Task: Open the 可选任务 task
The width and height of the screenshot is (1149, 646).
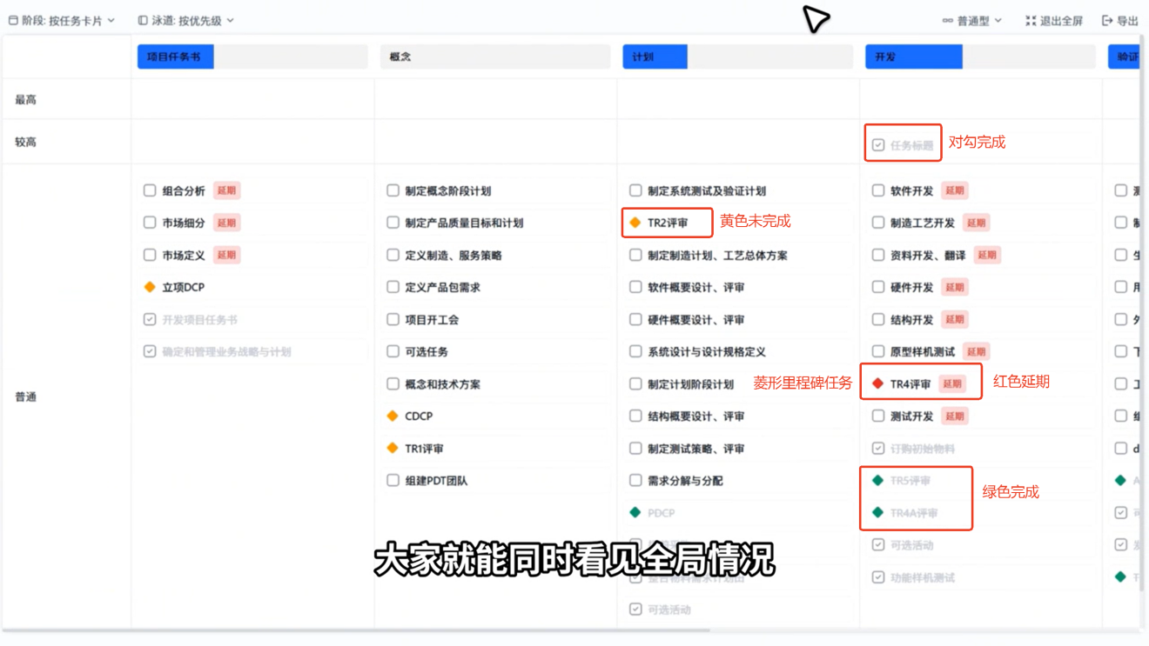Action: pyautogui.click(x=427, y=351)
